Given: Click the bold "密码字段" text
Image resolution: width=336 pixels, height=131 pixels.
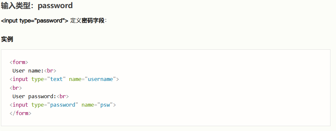Looking at the screenshot, I should click(x=93, y=21).
